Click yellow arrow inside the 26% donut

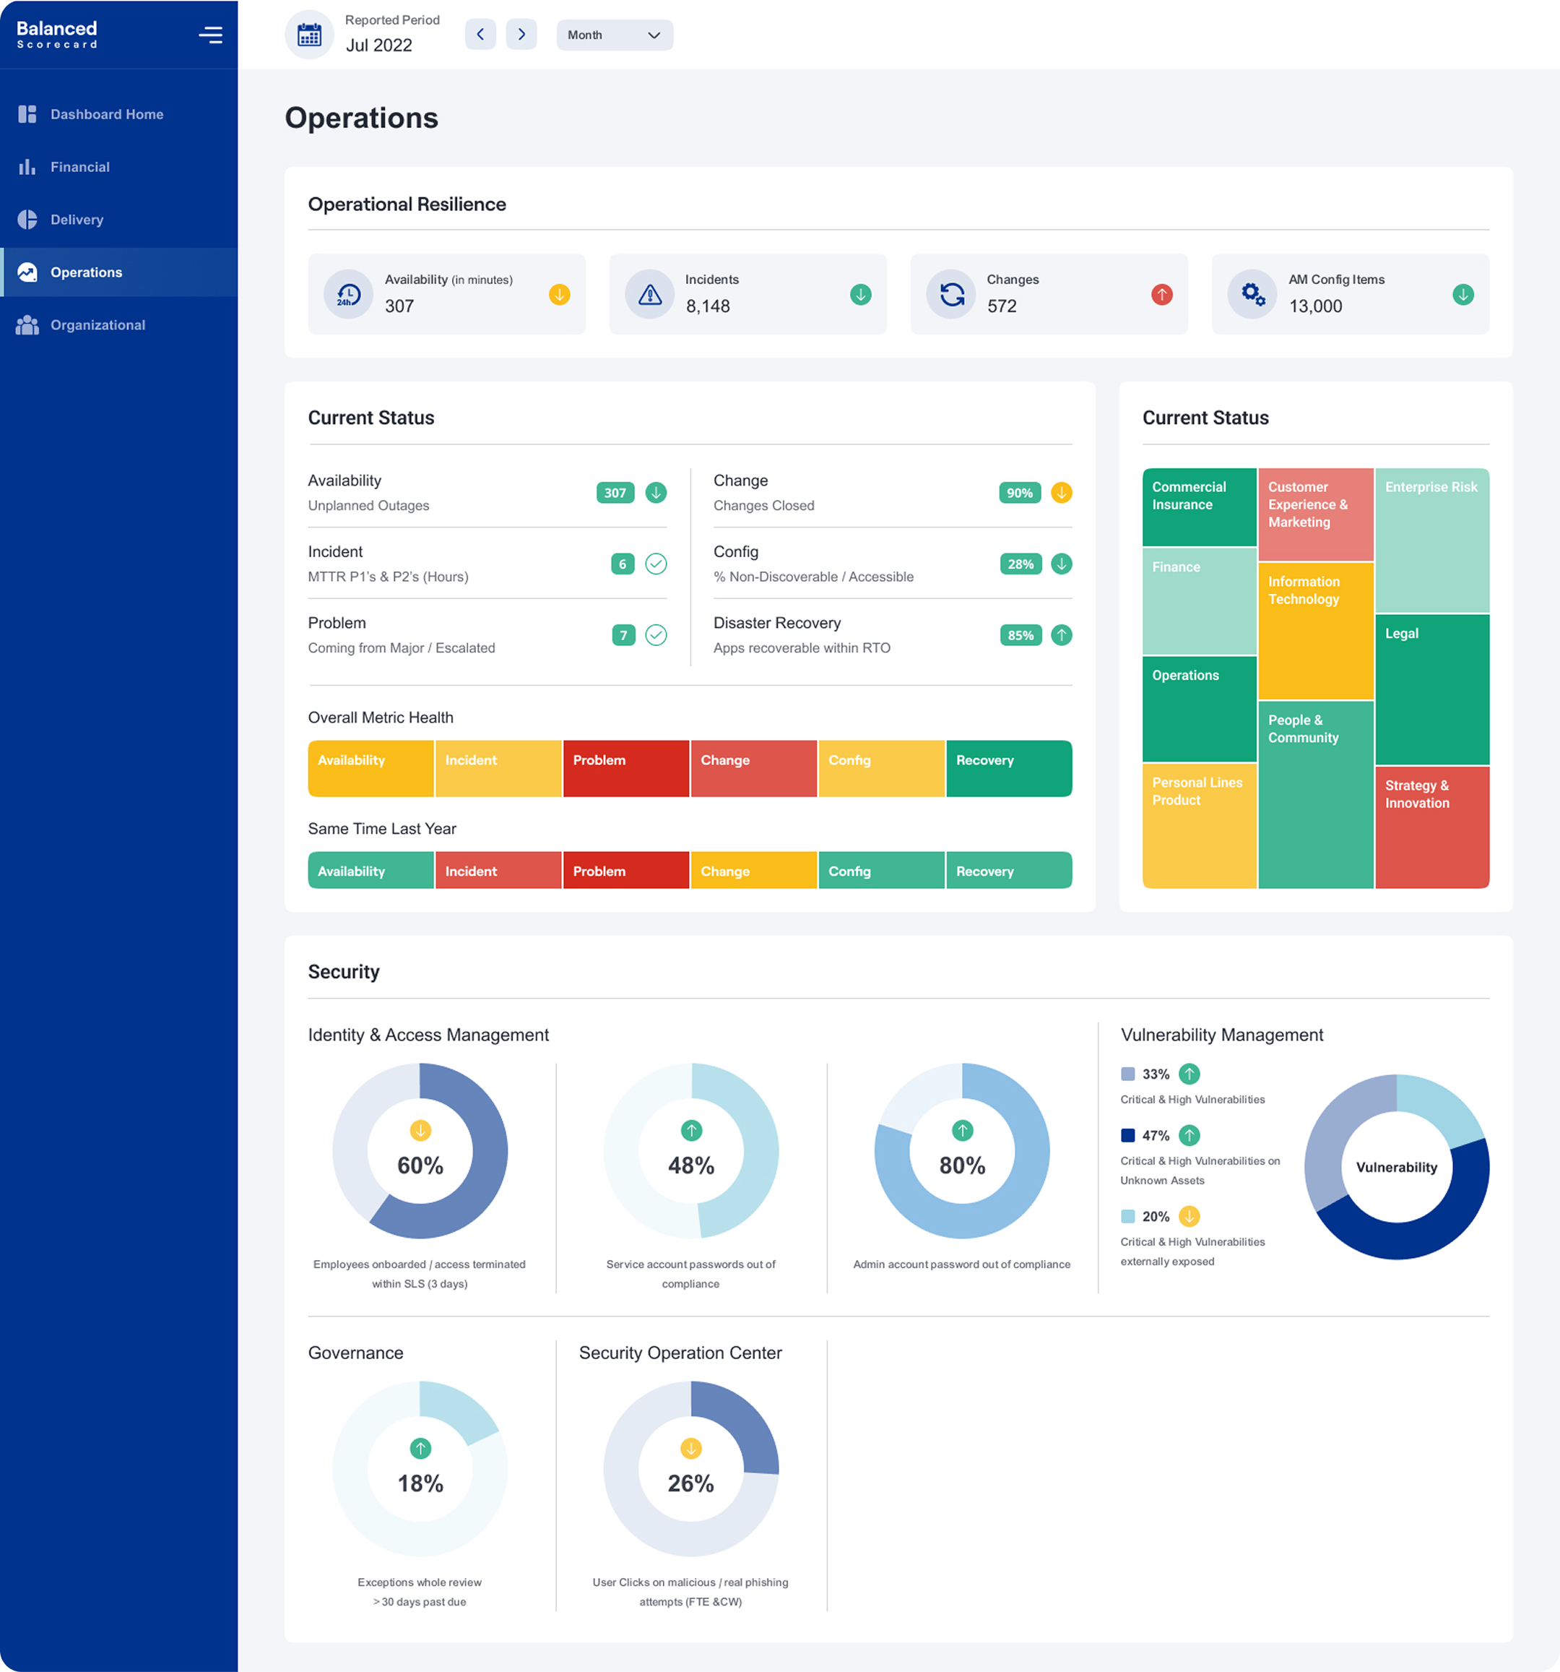pos(691,1448)
